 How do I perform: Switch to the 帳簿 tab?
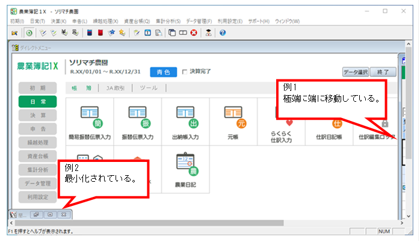point(82,88)
